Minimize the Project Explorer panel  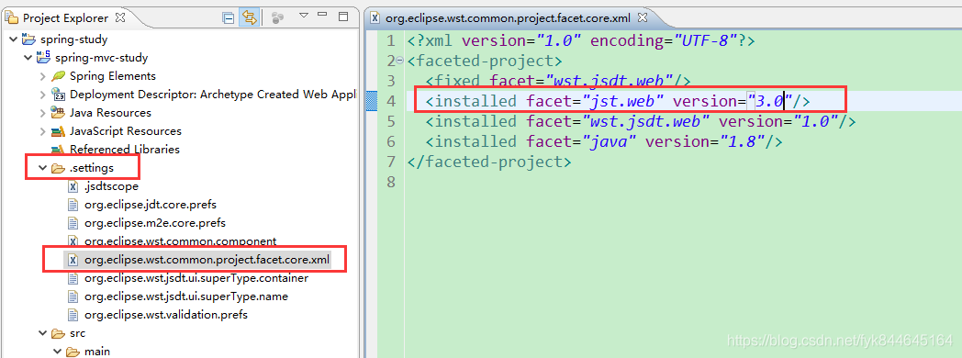click(323, 15)
